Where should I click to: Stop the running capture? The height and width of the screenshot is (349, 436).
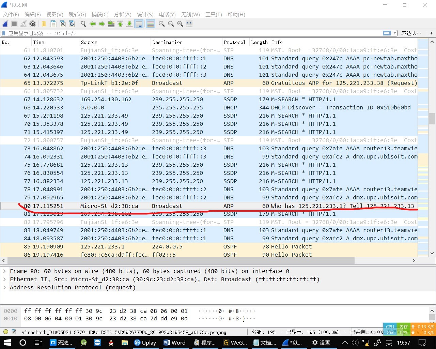pos(14,24)
